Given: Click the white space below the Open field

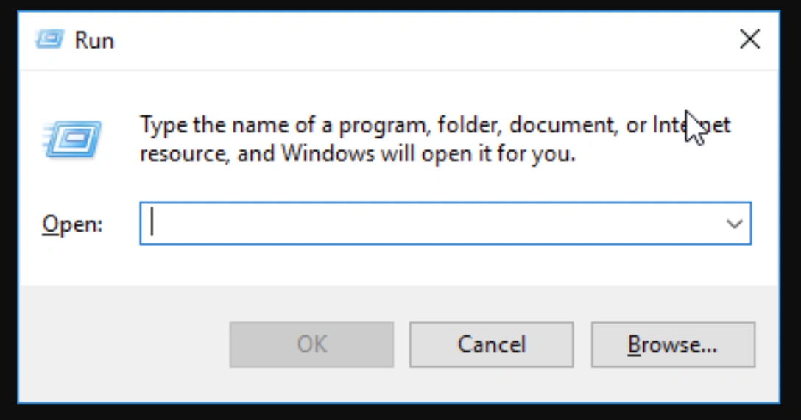Looking at the screenshot, I should pyautogui.click(x=398, y=264).
